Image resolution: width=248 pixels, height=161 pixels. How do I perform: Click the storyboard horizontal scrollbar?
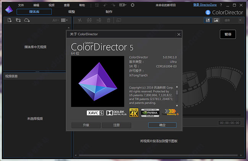158,155
